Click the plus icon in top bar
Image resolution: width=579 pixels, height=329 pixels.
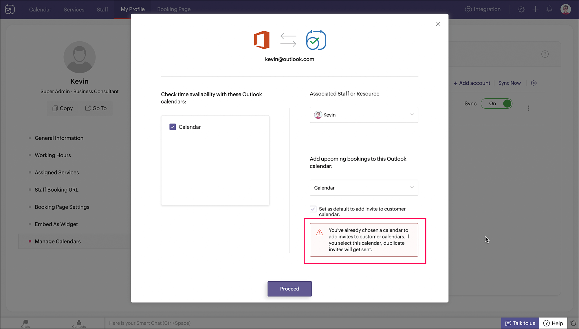pyautogui.click(x=535, y=9)
